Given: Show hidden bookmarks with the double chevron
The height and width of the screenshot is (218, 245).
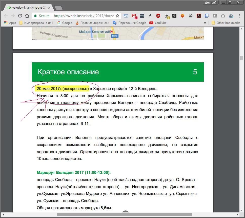Looking at the screenshot, I should pyautogui.click(x=205, y=23).
